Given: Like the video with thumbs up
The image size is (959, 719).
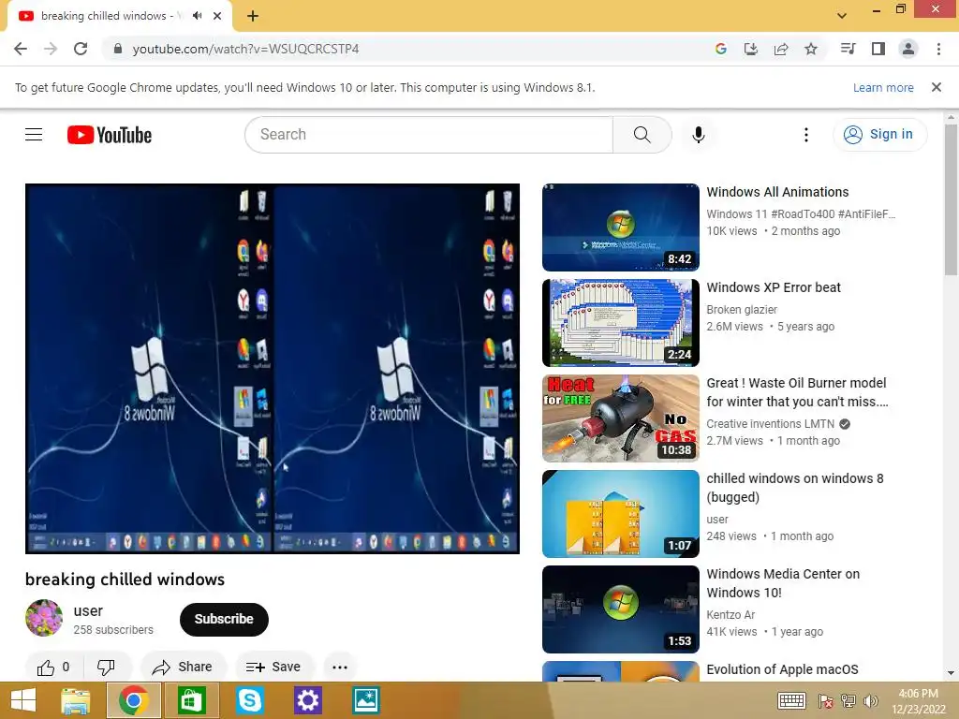Looking at the screenshot, I should point(53,667).
